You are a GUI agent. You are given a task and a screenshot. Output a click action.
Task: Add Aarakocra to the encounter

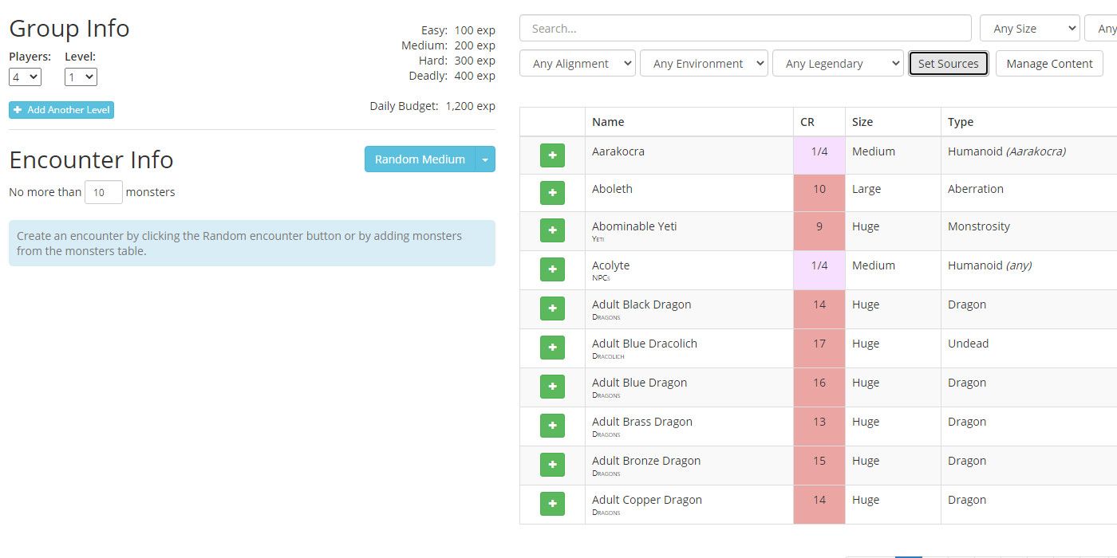(x=552, y=155)
